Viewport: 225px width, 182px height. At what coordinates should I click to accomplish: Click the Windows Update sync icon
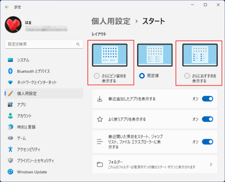click(x=10, y=172)
